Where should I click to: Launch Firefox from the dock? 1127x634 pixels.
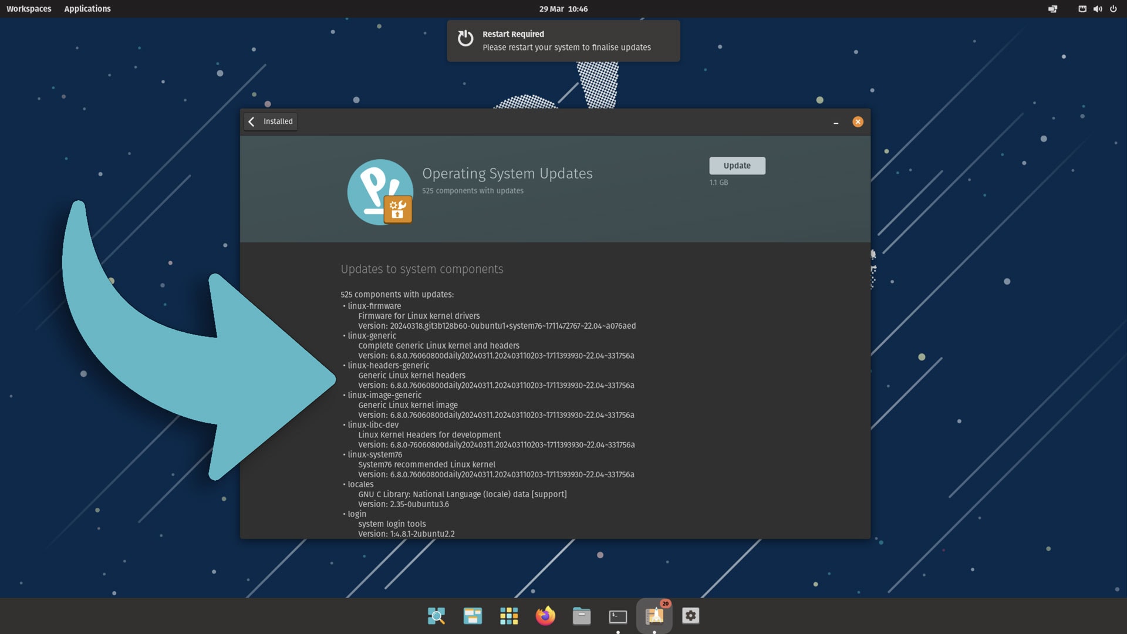(545, 616)
